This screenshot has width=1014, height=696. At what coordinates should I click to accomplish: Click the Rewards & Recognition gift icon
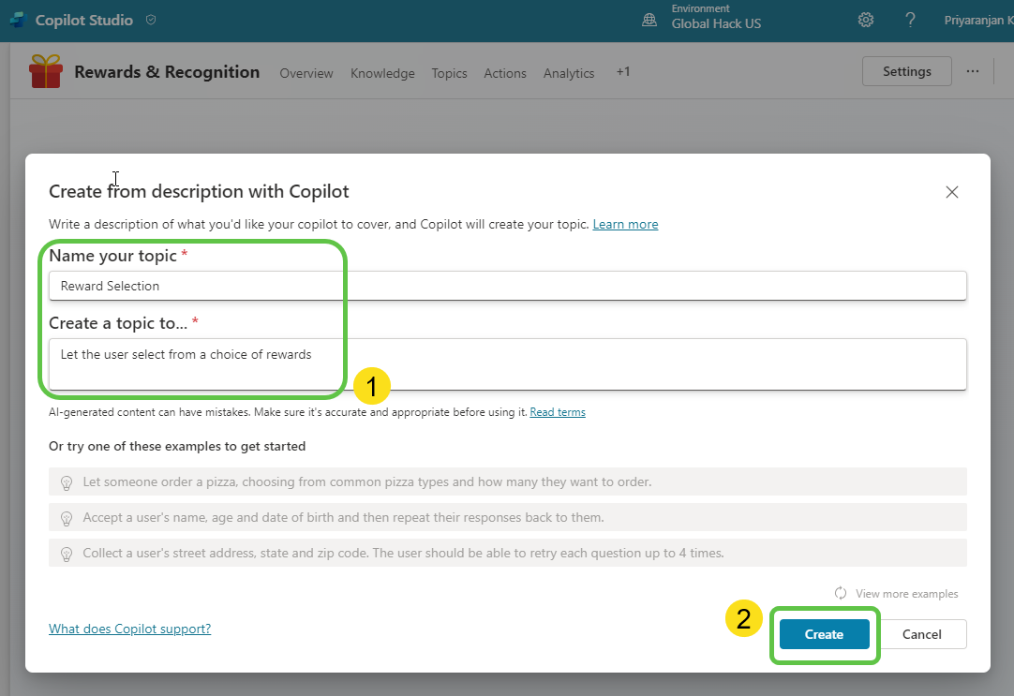point(46,72)
